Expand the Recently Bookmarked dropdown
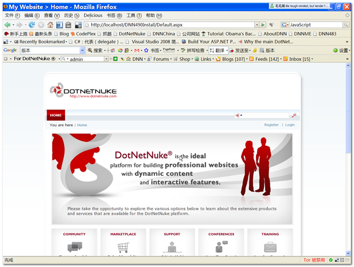The image size is (354, 267). pos(66,42)
